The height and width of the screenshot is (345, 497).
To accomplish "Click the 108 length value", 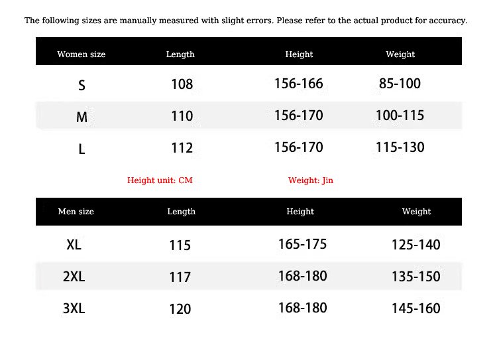I will (182, 84).
